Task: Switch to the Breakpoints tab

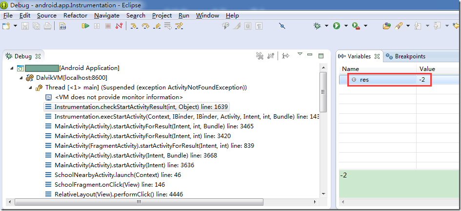Action: pos(406,56)
